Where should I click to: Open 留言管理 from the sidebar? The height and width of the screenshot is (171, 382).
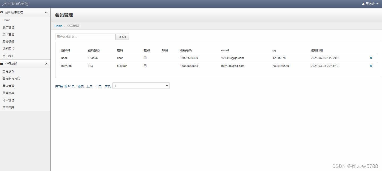click(x=8, y=108)
